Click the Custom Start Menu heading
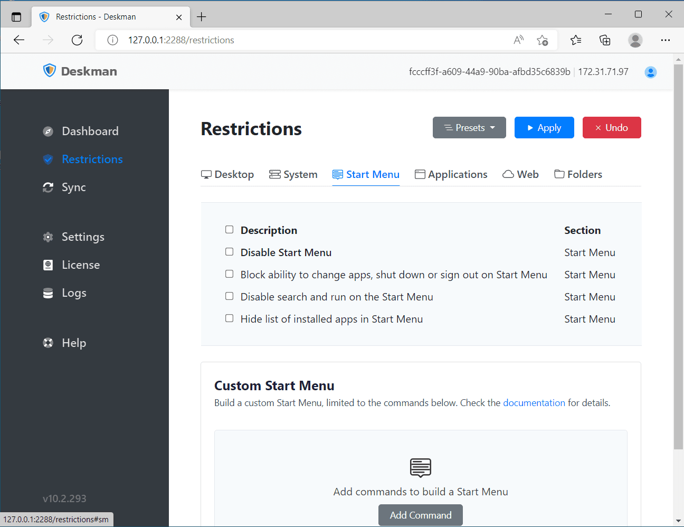684x527 pixels. [274, 386]
